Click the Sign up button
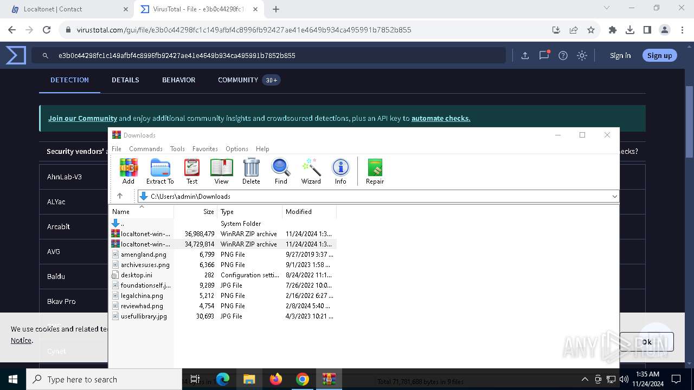 coord(659,55)
